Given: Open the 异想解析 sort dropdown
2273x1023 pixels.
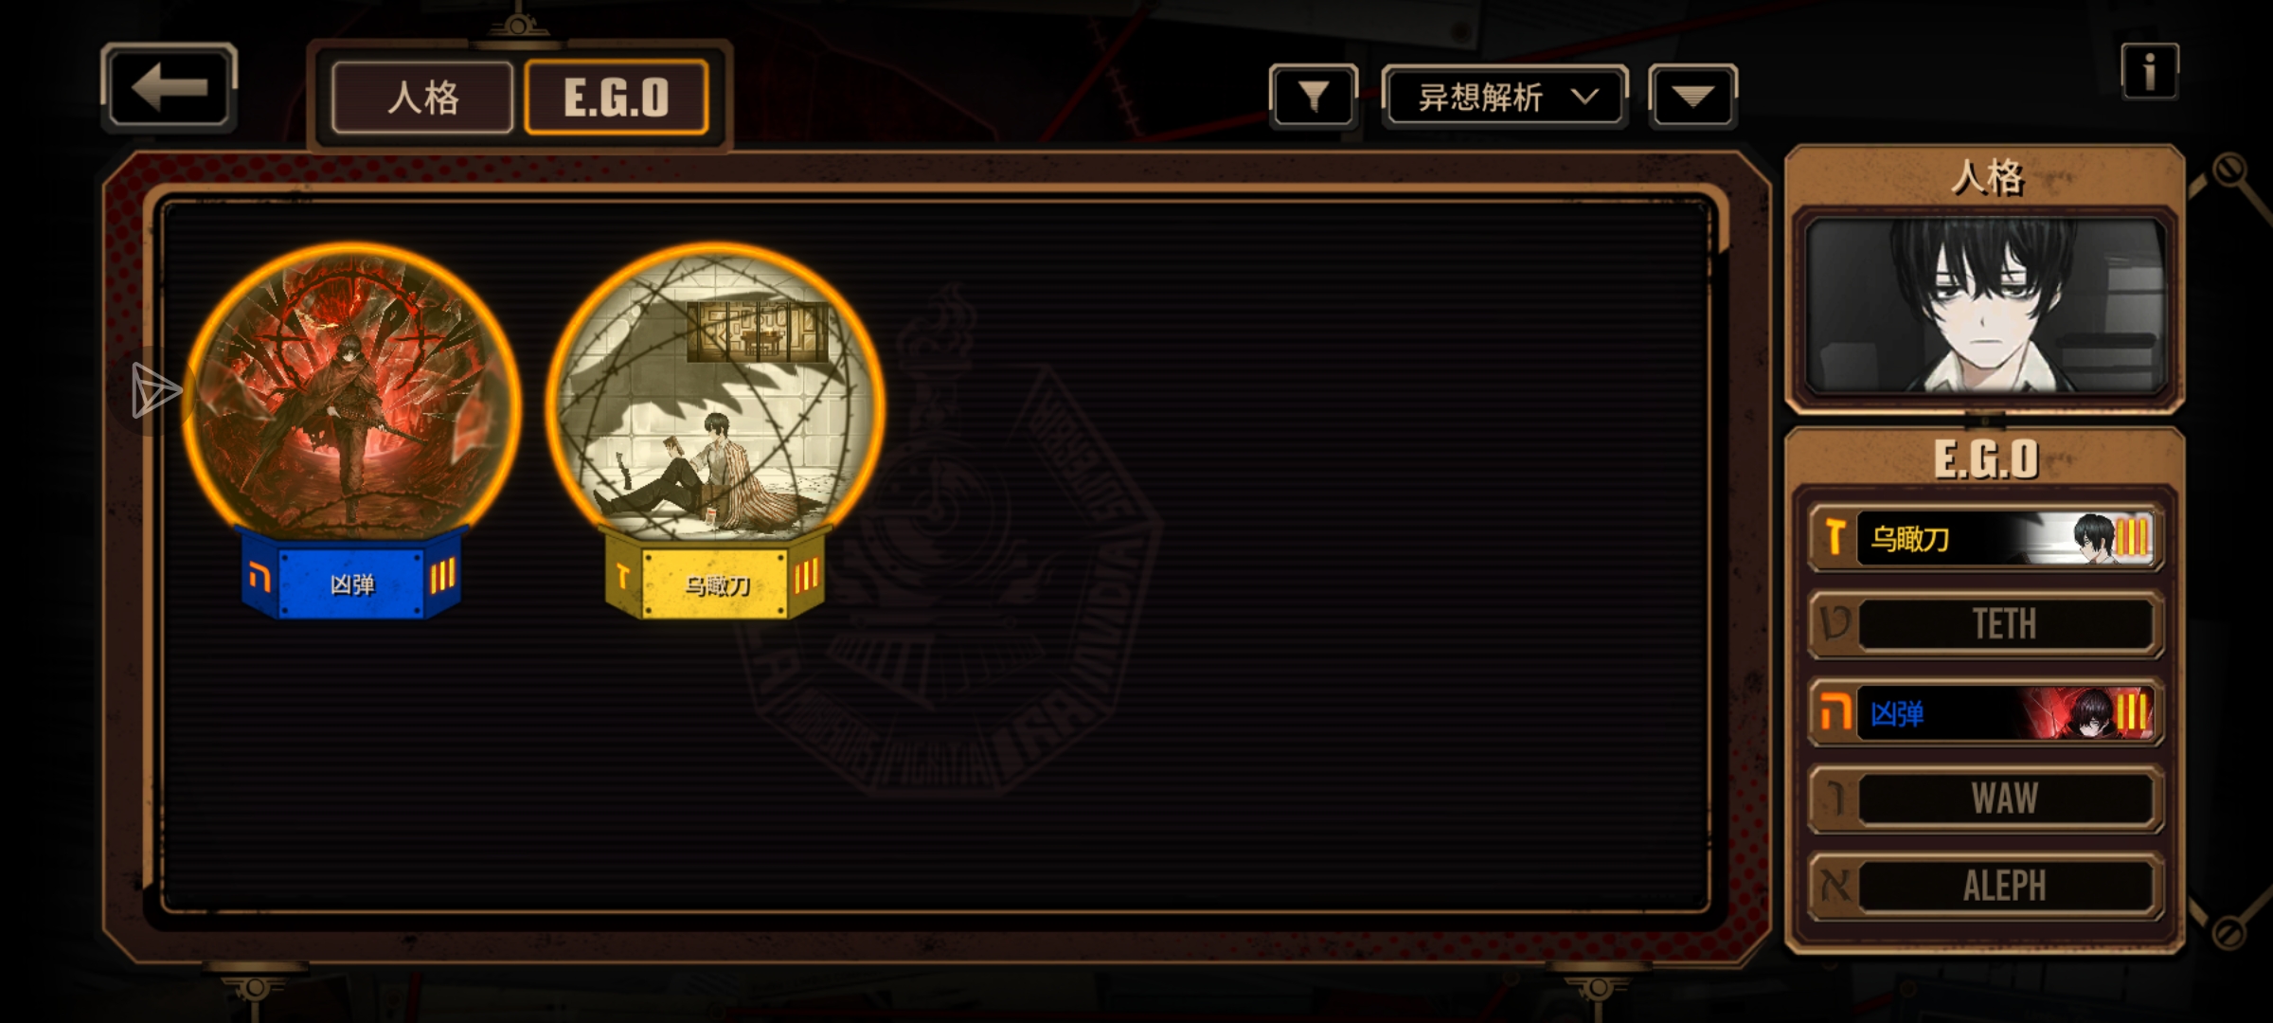Looking at the screenshot, I should [x=1505, y=97].
